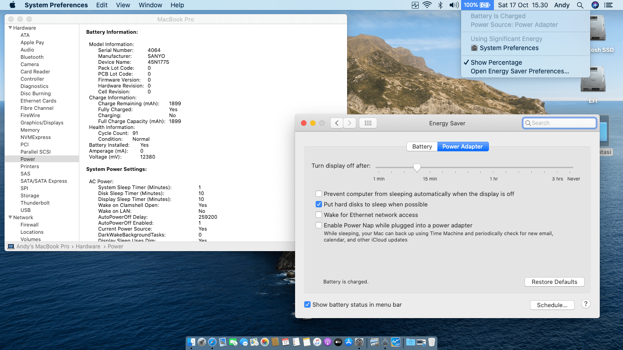Click the Spotlight search magnifier icon
Viewport: 623px width, 350px height.
click(580, 5)
